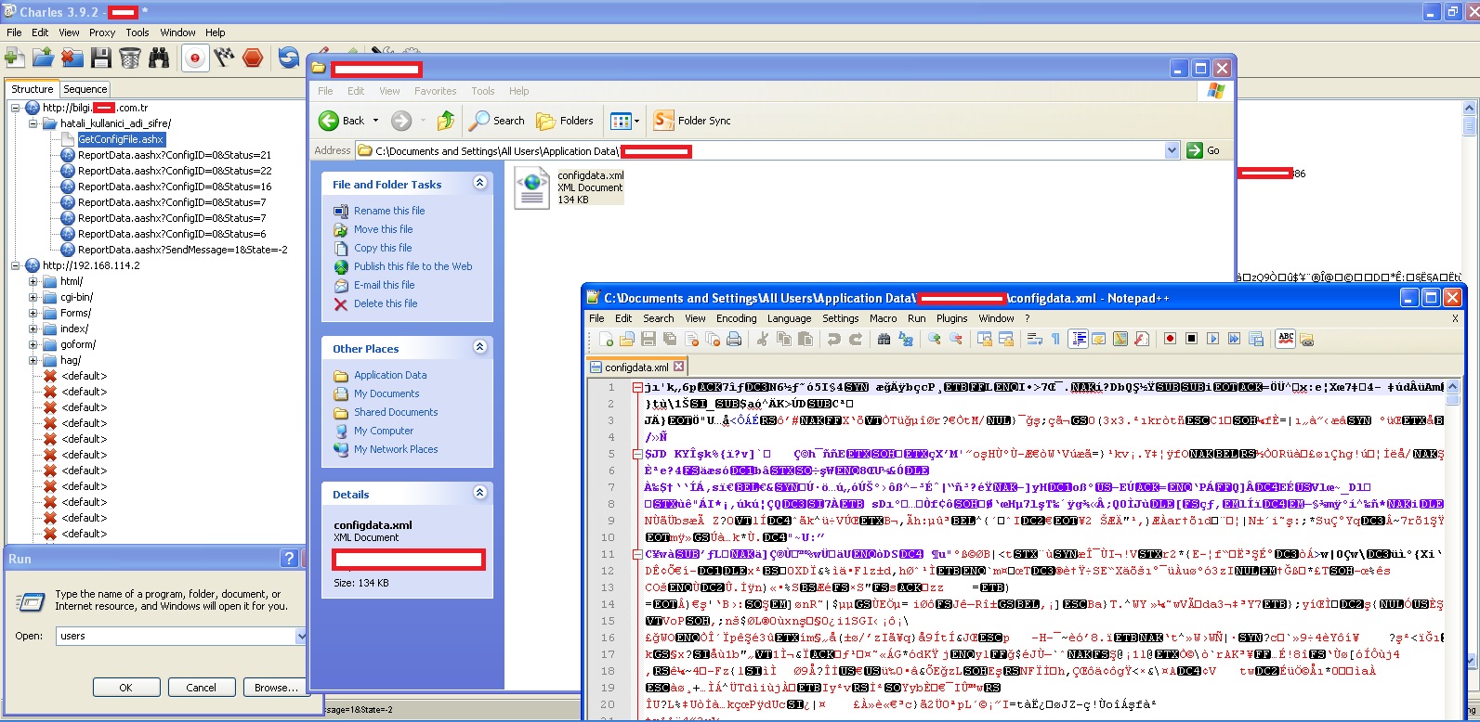
Task: Toggle Show All Characters pilcrow icon
Action: click(x=1055, y=340)
